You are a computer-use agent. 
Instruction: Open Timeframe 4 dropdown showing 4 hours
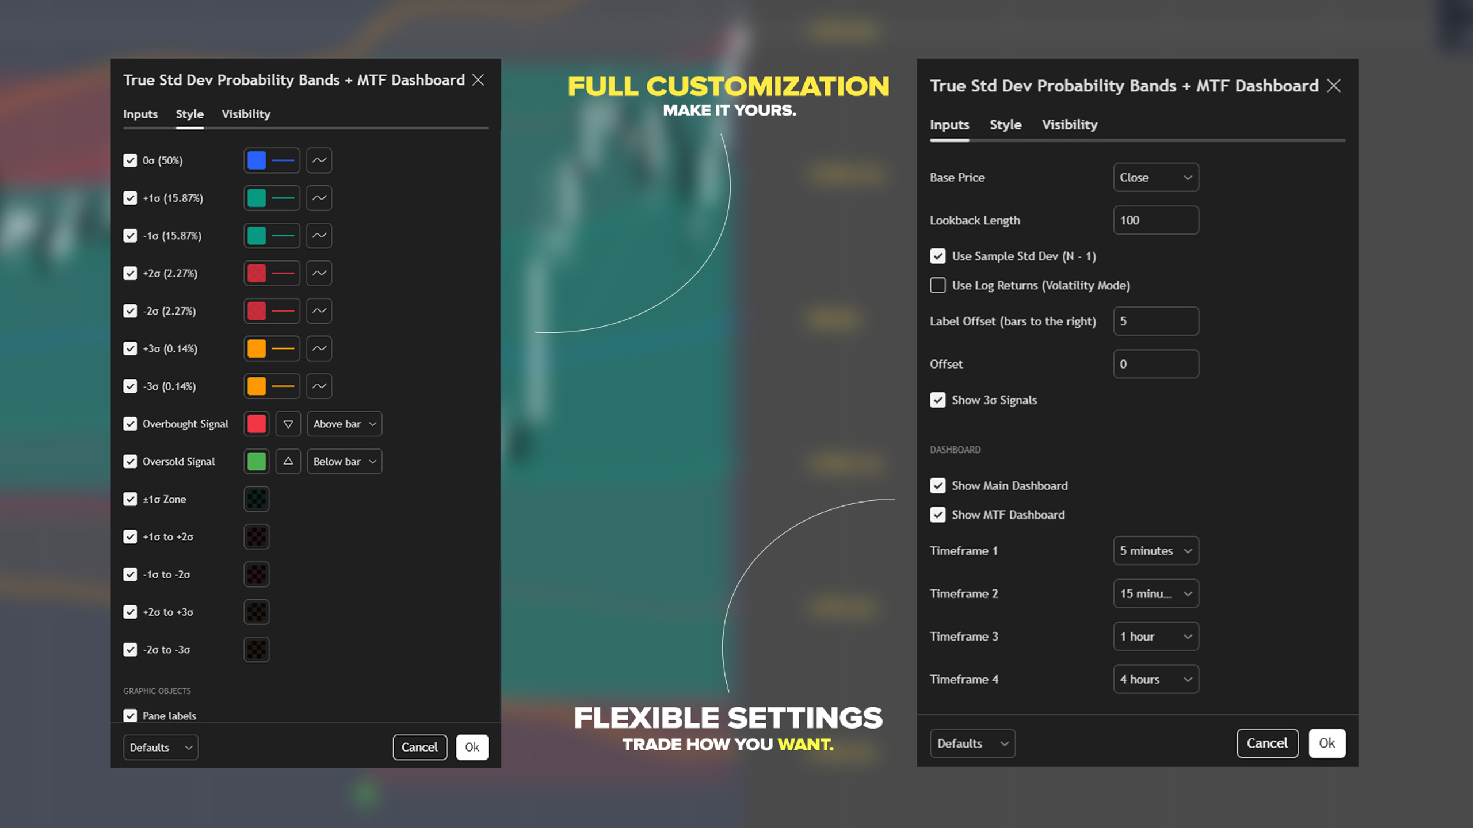1156,679
